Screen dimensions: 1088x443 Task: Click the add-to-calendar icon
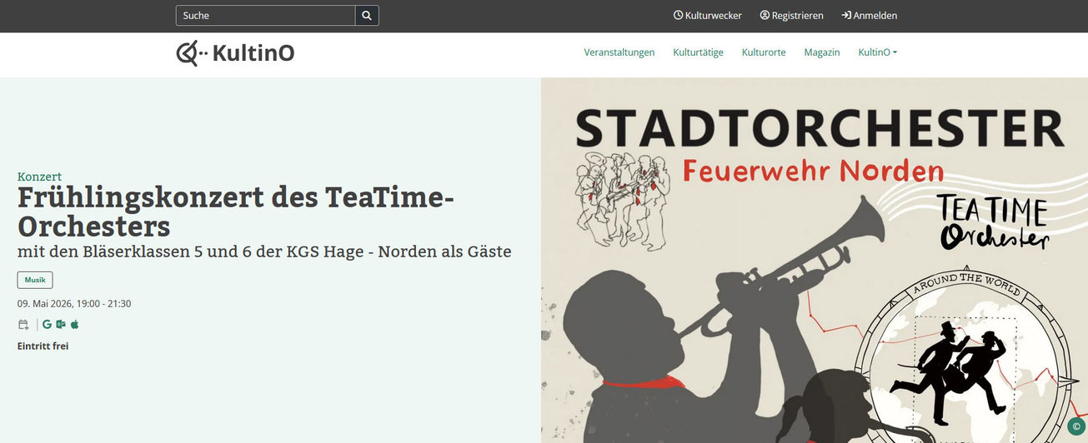(x=23, y=325)
